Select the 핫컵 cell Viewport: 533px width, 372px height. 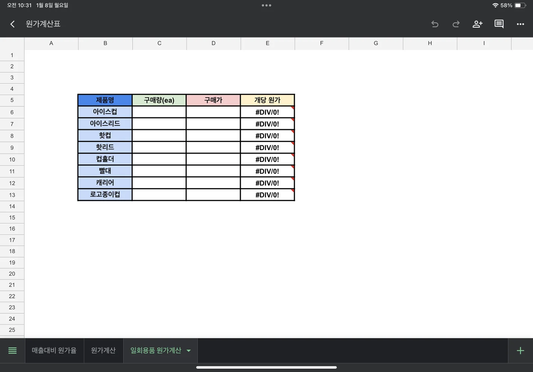105,136
